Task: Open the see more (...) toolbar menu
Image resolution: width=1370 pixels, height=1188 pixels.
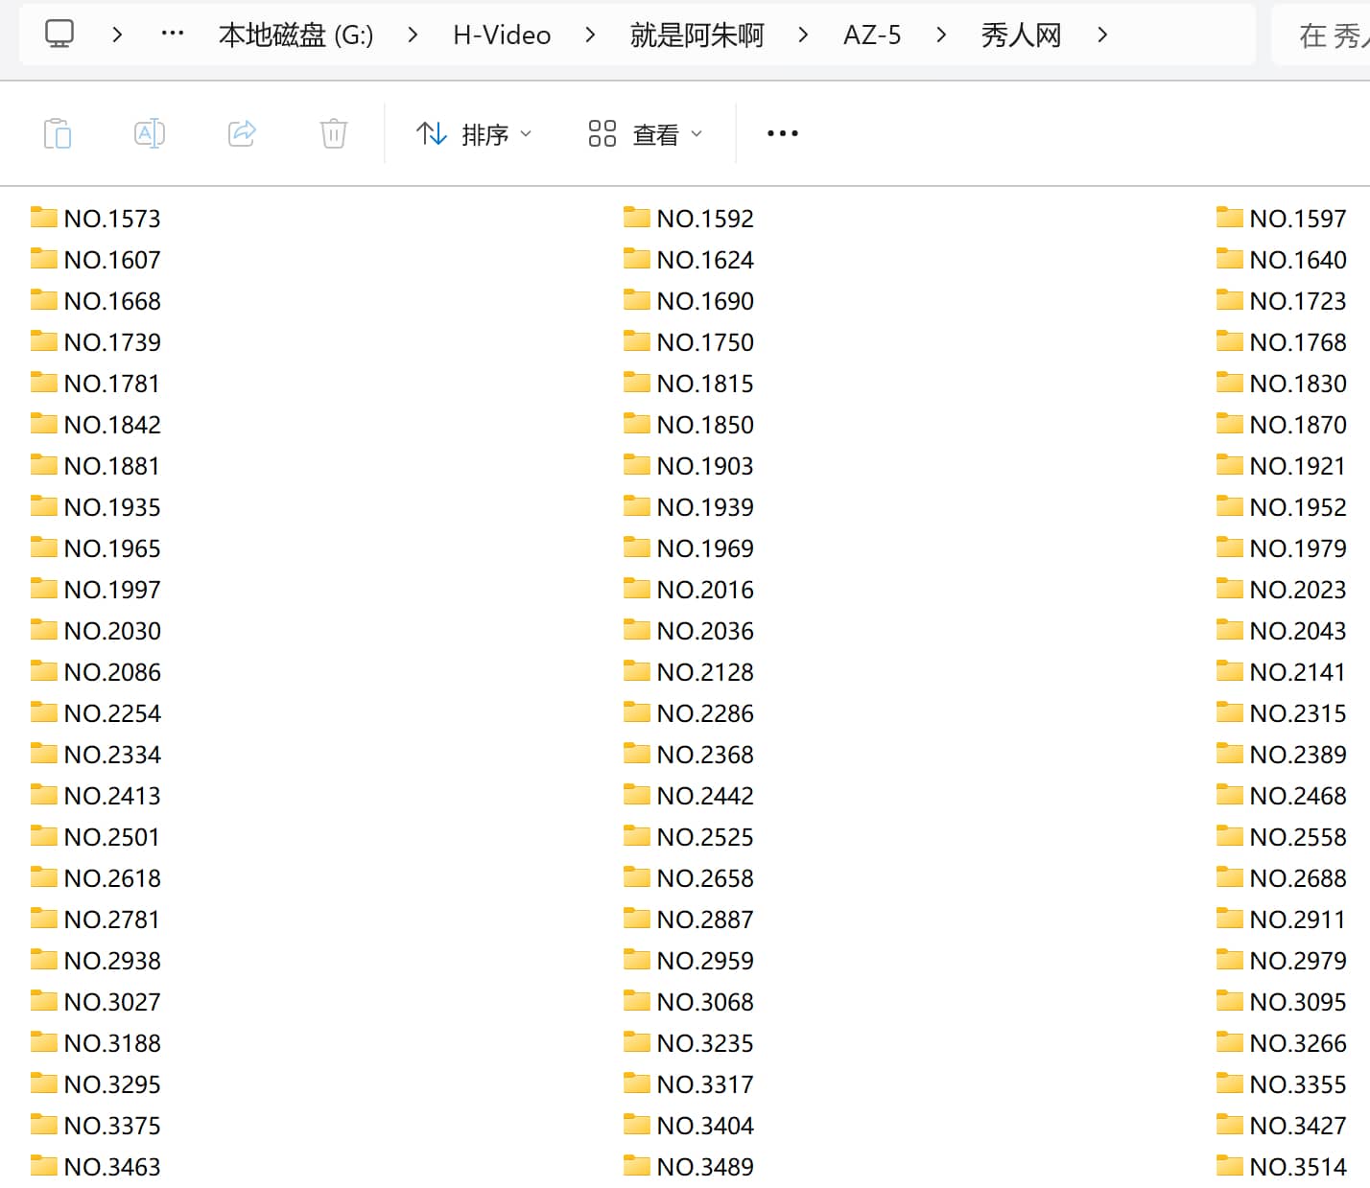Action: (782, 133)
